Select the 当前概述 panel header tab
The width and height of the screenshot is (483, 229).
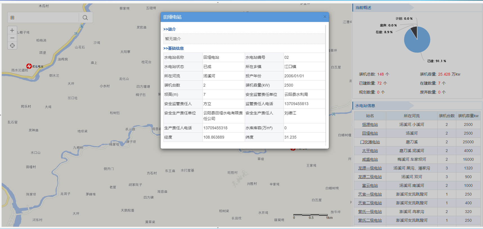coord(363,8)
